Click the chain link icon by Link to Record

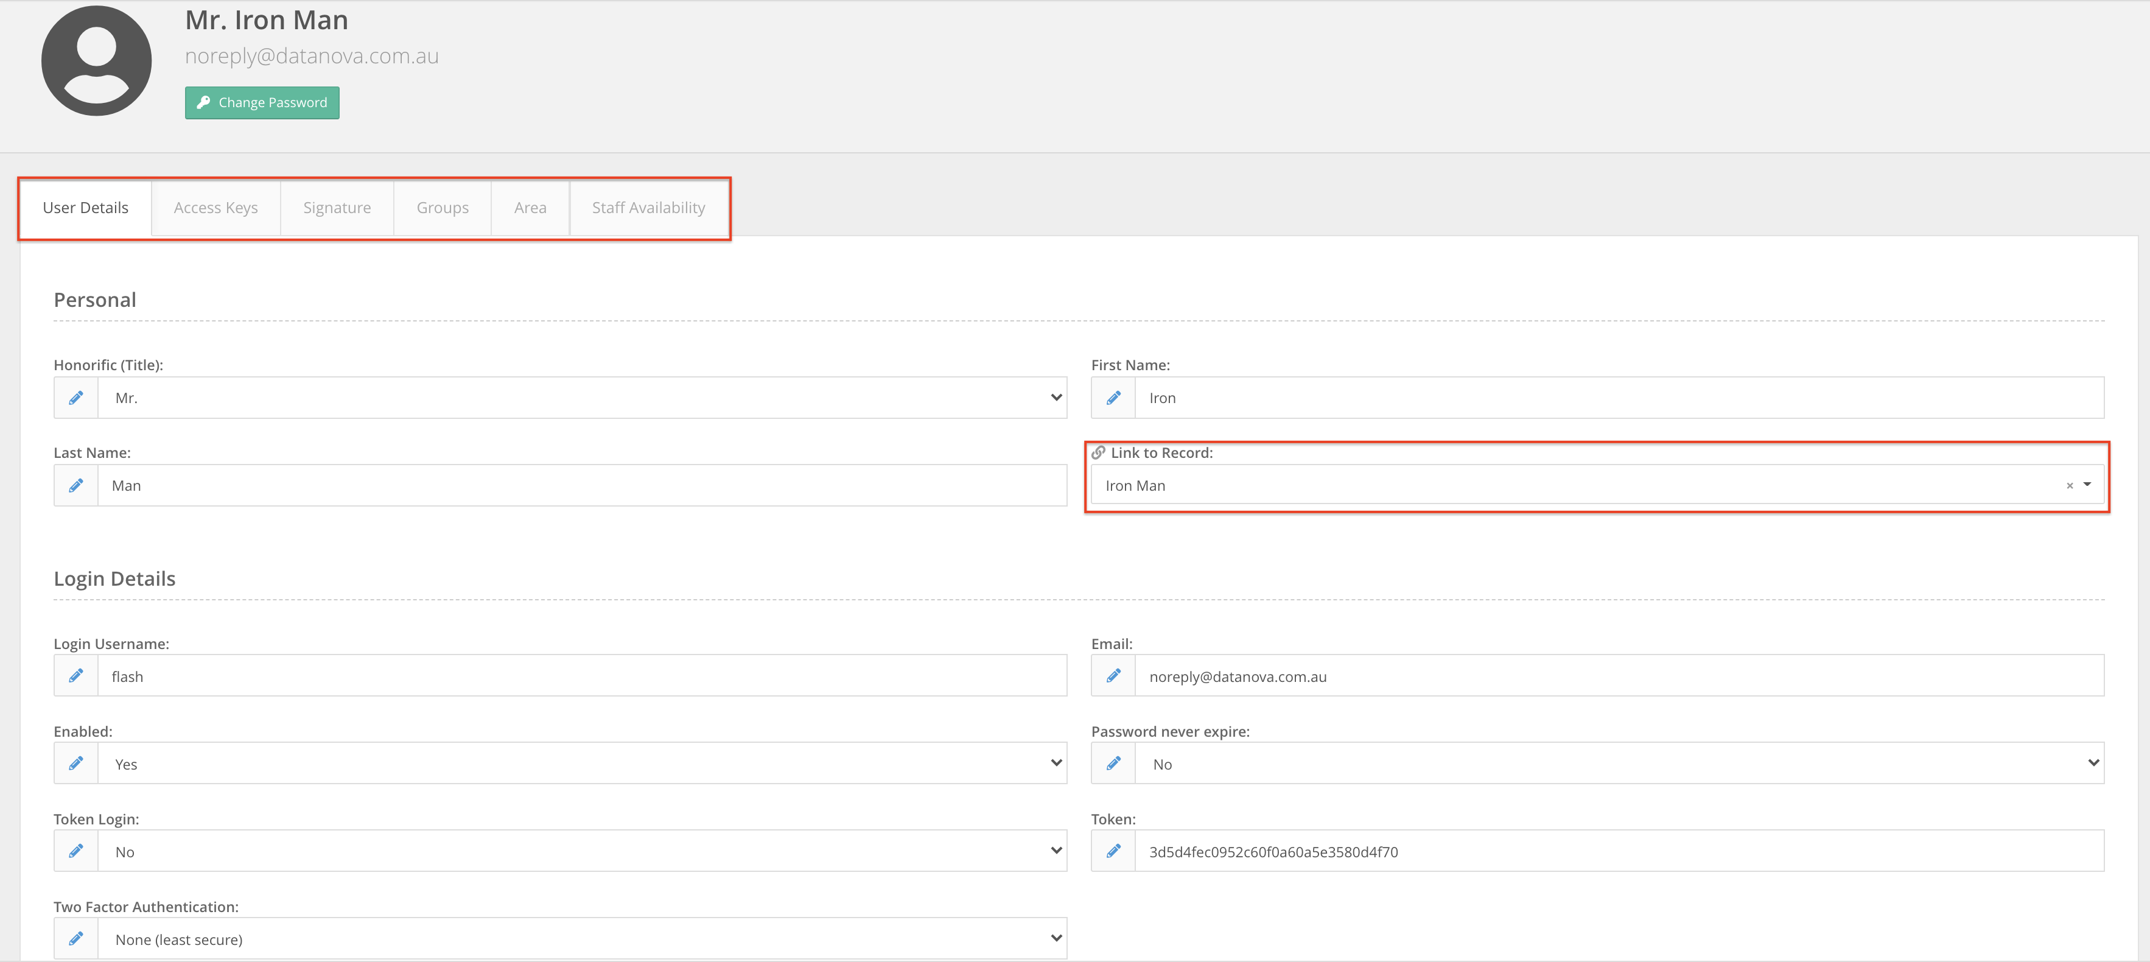1098,452
